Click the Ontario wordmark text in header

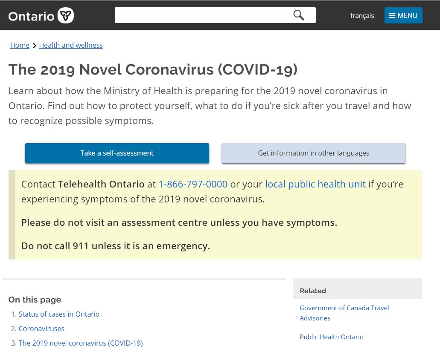31,16
